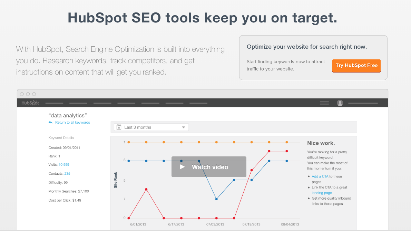Click the Try HubSpot Free button

click(356, 66)
